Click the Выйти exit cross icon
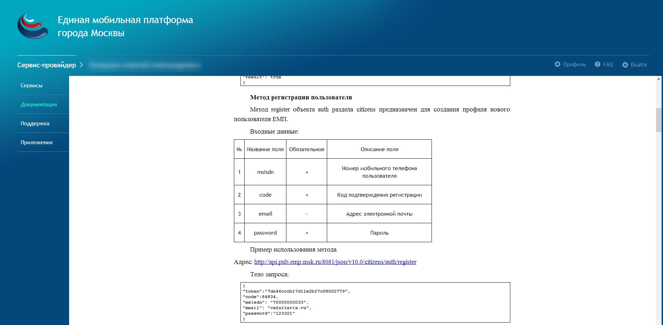The height and width of the screenshot is (325, 663). click(x=625, y=65)
